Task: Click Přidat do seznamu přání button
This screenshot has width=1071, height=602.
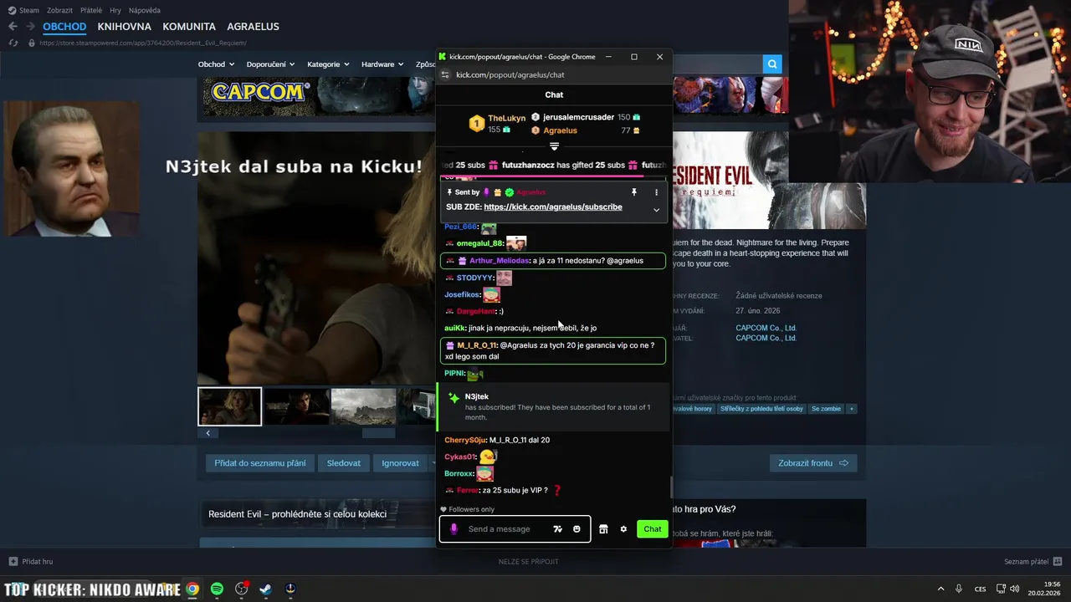Action: [x=260, y=463]
